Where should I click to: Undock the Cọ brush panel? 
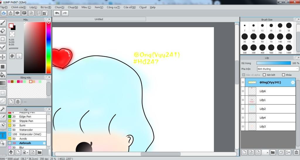(45, 109)
